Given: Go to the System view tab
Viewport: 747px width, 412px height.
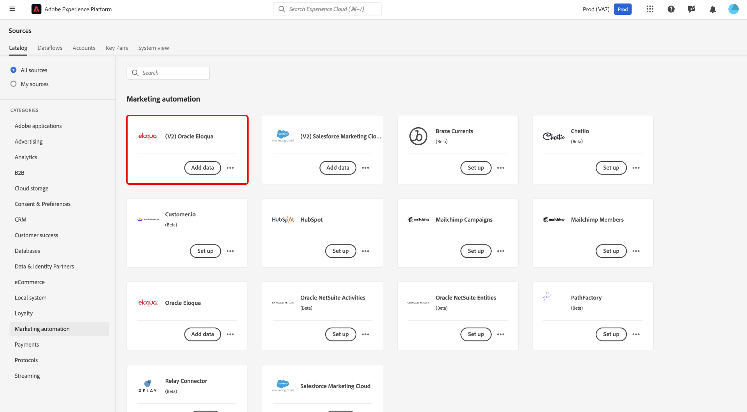Looking at the screenshot, I should coord(154,48).
